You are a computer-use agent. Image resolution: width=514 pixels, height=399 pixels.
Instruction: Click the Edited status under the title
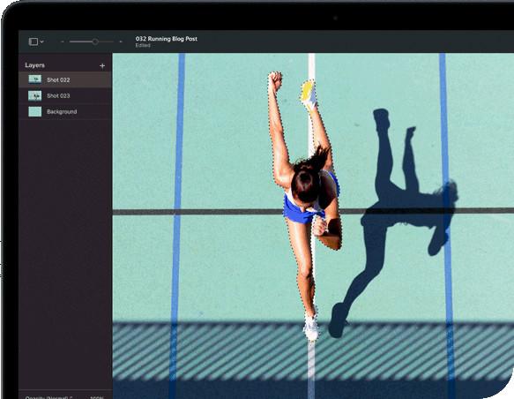click(x=143, y=45)
